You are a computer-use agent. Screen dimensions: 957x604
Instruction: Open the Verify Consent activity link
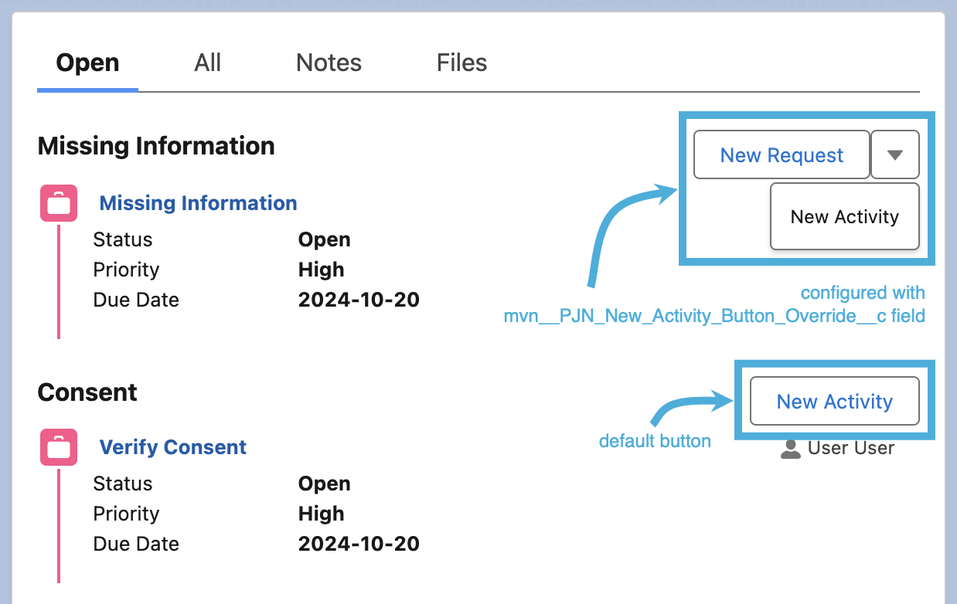pyautogui.click(x=173, y=447)
